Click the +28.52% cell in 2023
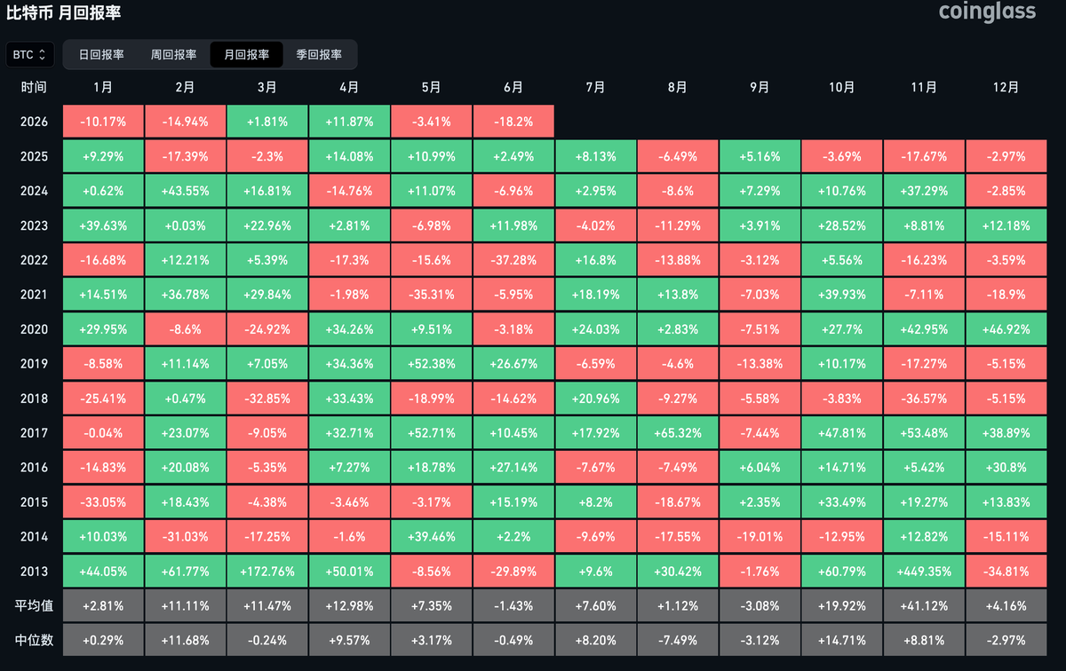Screen dimensions: 1066x671 [842, 225]
